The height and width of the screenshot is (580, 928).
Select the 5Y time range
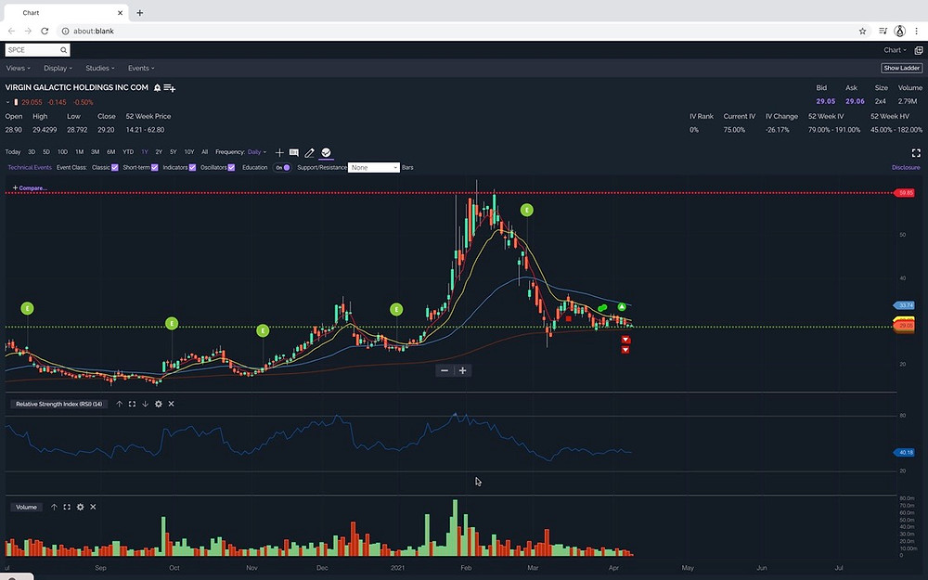click(174, 152)
